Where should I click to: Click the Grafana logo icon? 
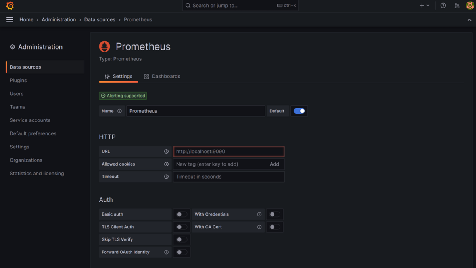click(10, 6)
